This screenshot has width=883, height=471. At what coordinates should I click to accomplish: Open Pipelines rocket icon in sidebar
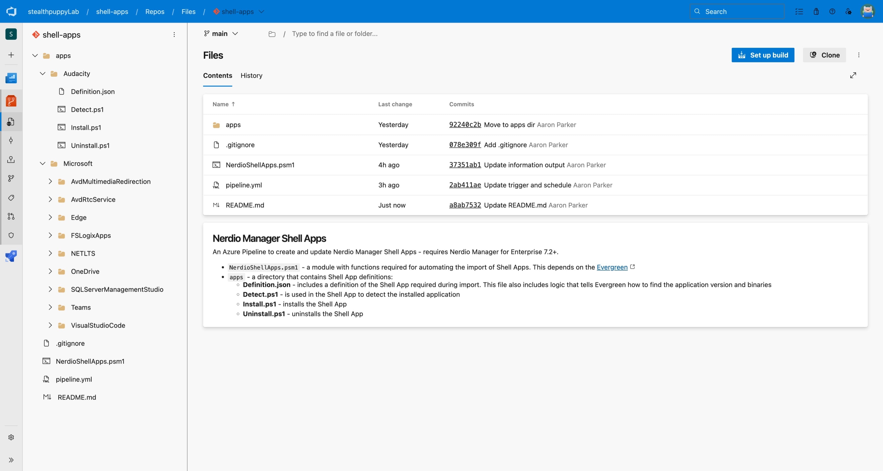point(11,256)
